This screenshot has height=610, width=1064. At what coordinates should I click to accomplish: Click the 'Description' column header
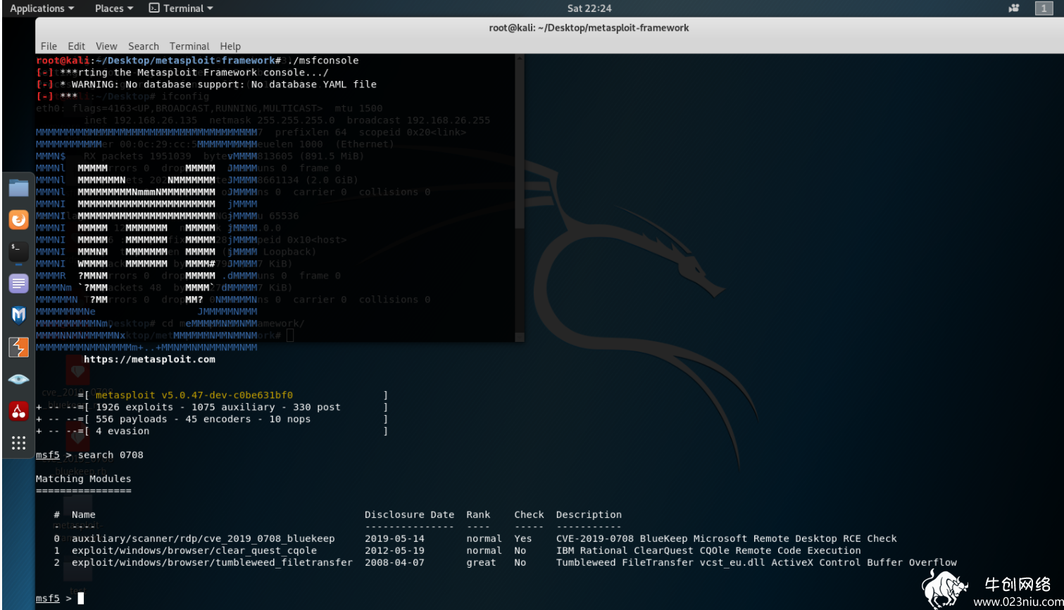589,514
